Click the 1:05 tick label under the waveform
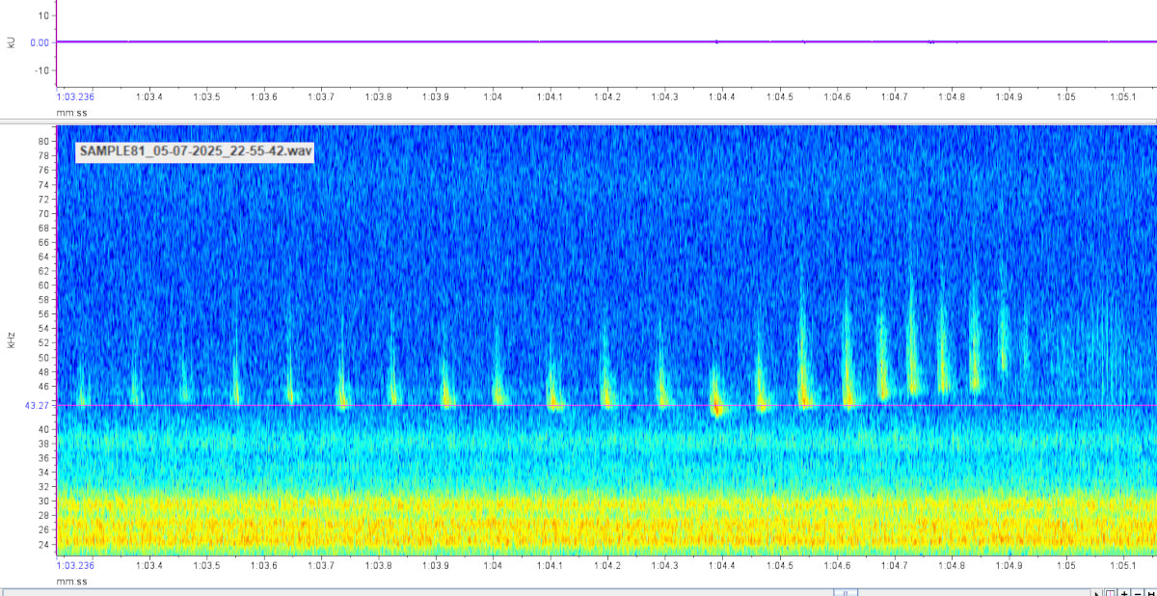1157x596 pixels. [1066, 97]
